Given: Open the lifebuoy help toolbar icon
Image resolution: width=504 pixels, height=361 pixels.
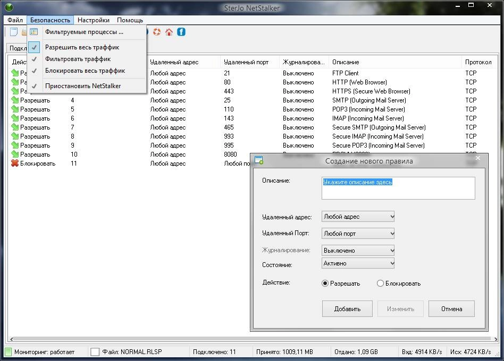Looking at the screenshot, I should 157,32.
